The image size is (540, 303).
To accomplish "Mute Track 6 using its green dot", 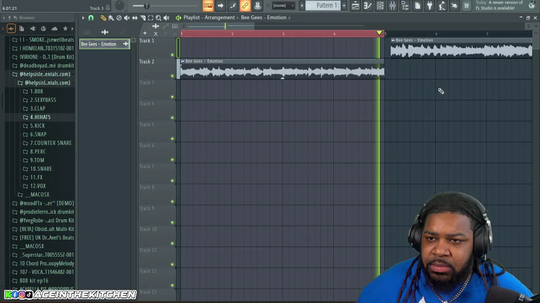I will tap(172, 160).
